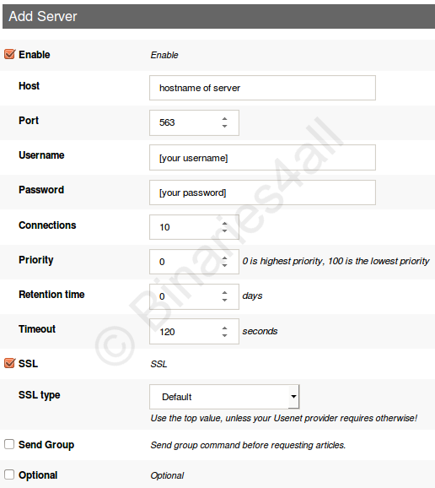Screen dimensions: 435x488
Task: Increase the Port value with up arrow
Action: pyautogui.click(x=224, y=118)
